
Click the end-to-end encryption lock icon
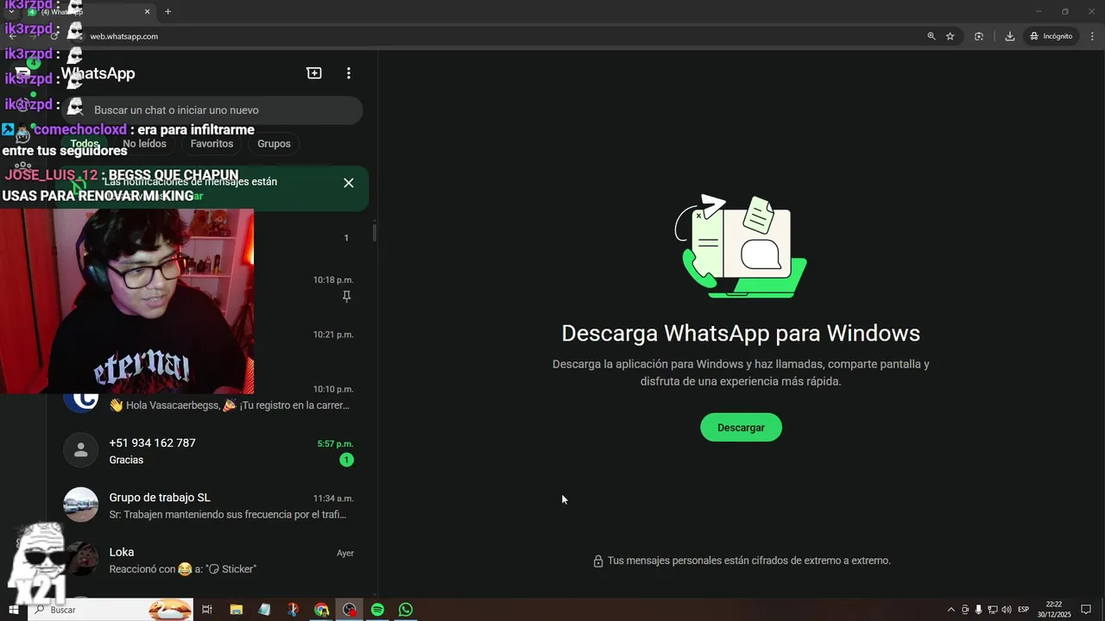click(597, 561)
